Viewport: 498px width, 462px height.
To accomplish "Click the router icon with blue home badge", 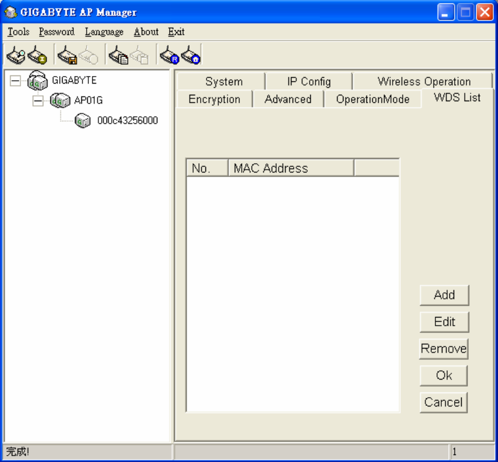I will click(x=191, y=55).
